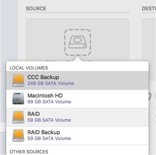Select the RAID Backup volume entry

[x=77, y=136]
